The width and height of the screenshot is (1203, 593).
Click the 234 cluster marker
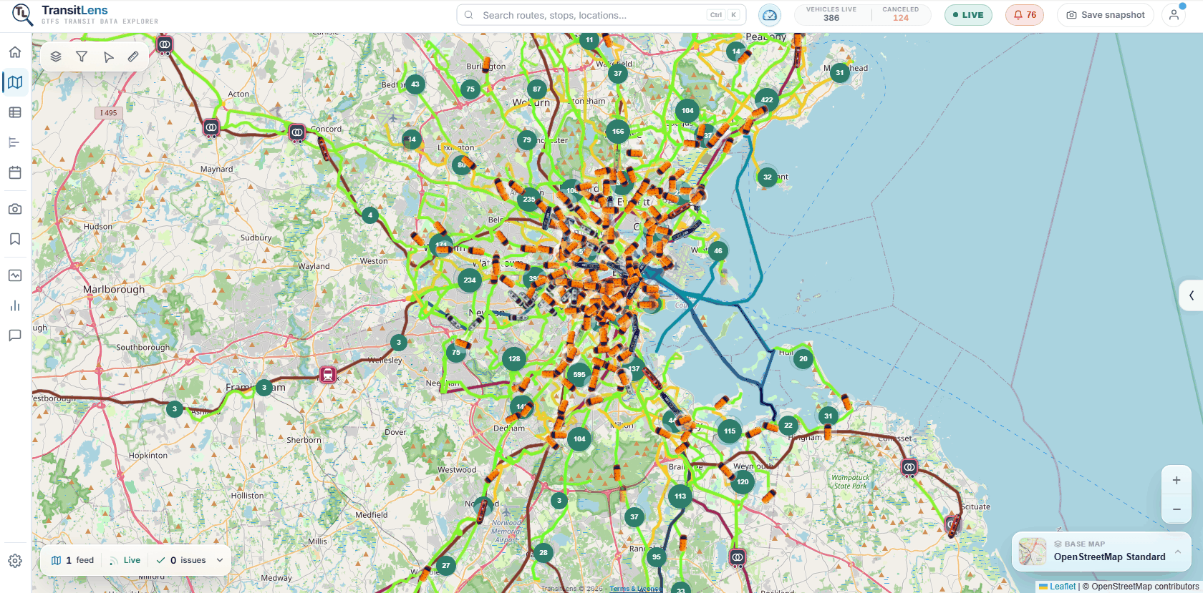click(470, 280)
